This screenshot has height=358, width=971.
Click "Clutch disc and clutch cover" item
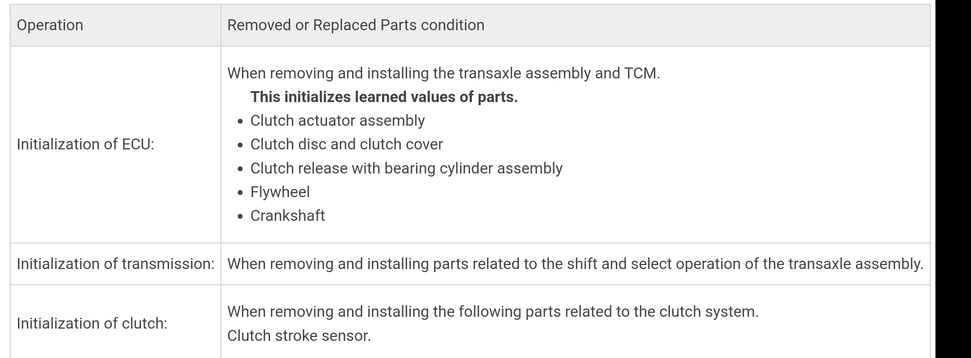[346, 144]
